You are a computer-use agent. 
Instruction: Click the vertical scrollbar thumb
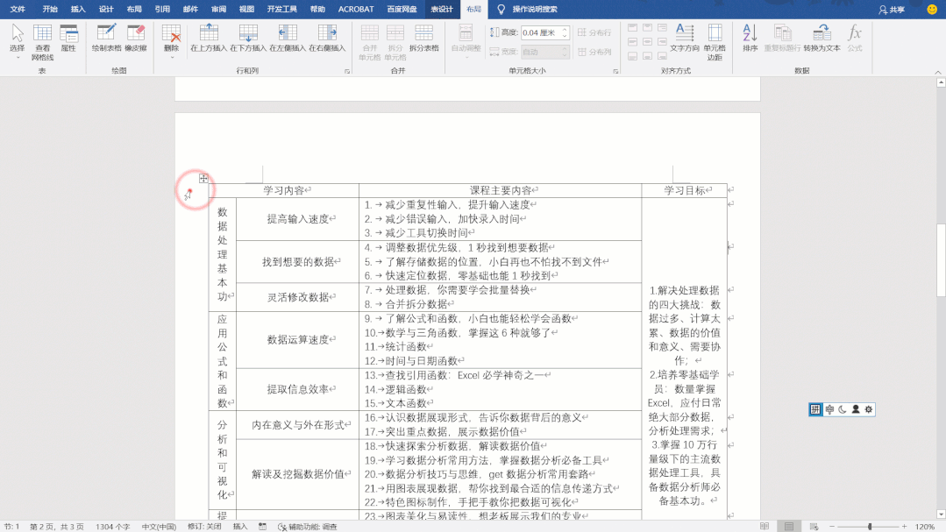(x=941, y=260)
